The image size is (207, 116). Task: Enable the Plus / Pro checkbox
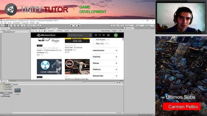point(94,44)
